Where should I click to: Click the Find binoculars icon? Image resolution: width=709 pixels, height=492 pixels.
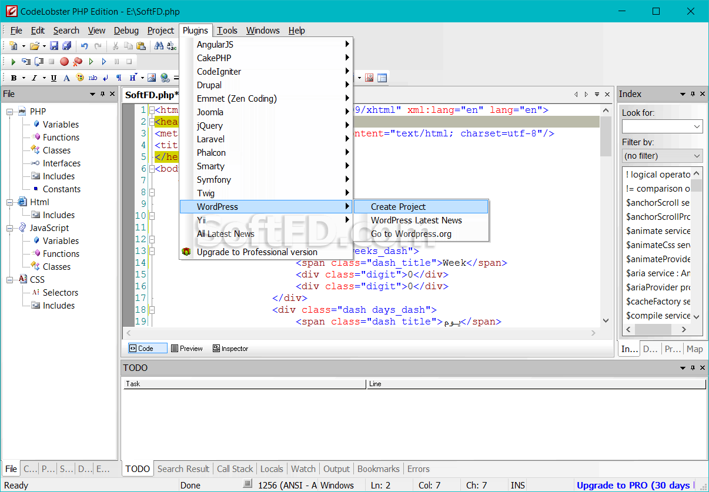(159, 46)
